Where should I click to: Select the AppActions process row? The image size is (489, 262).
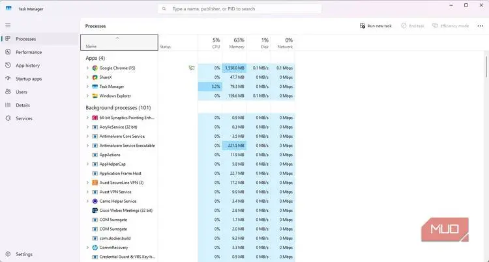coord(188,155)
